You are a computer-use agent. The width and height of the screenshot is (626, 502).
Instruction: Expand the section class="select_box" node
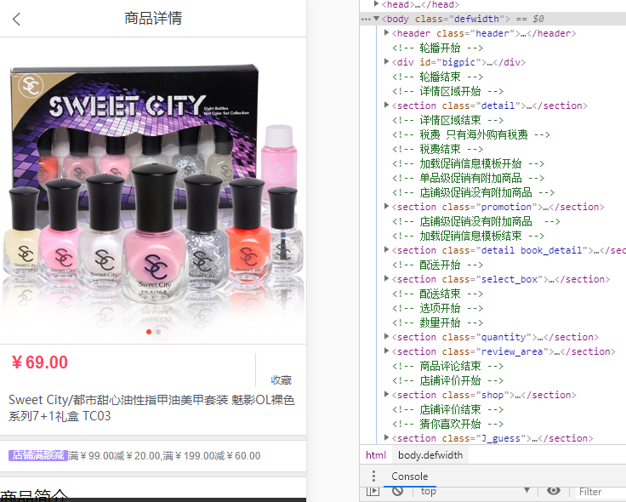386,279
